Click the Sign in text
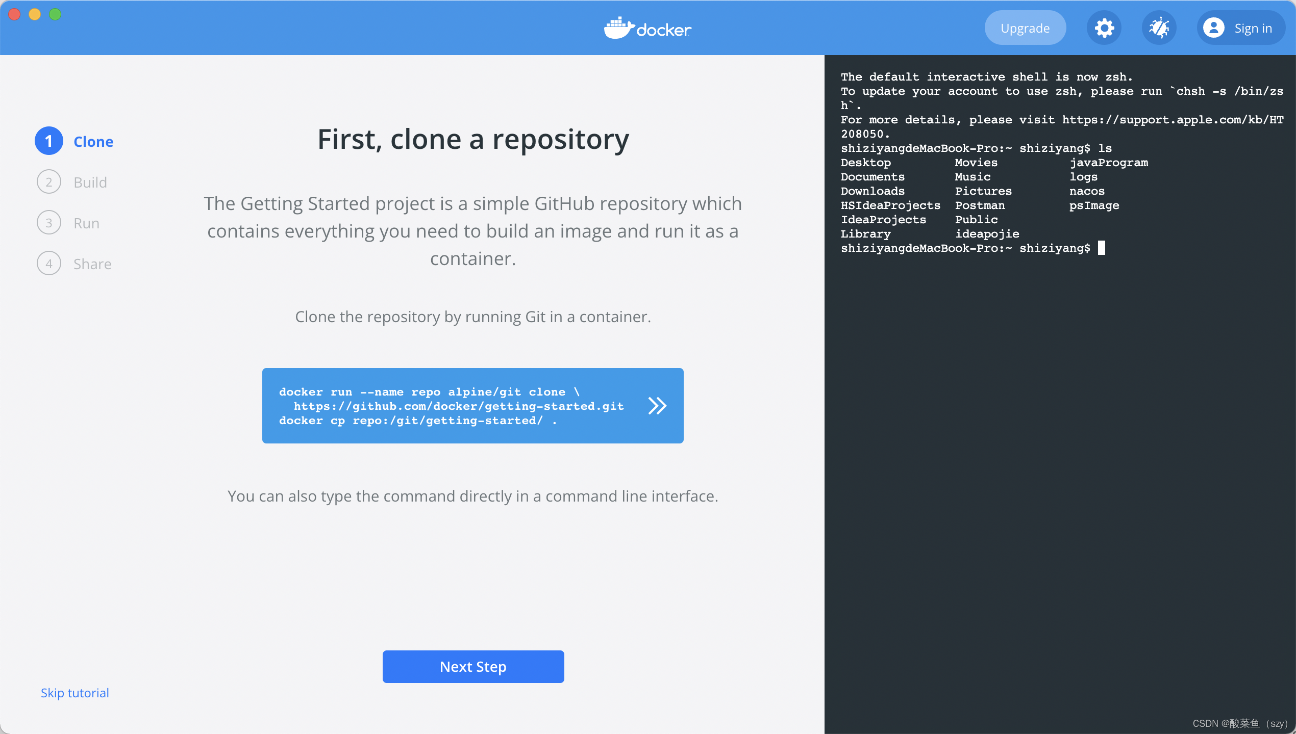This screenshot has width=1296, height=734. coord(1253,28)
